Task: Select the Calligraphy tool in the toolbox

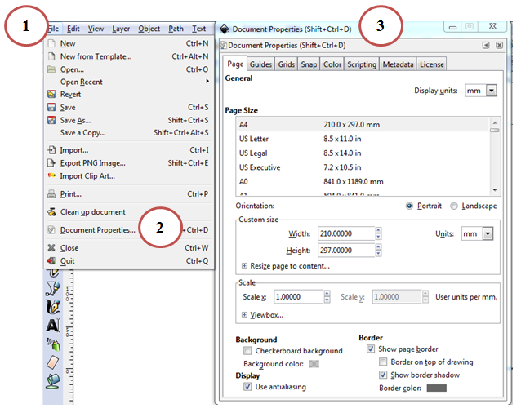Action: coord(53,307)
